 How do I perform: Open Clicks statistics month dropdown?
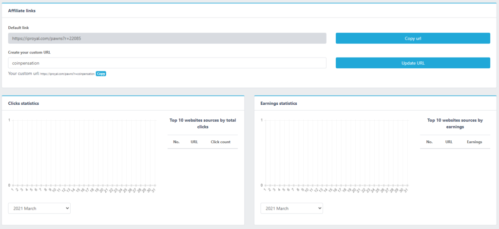pyautogui.click(x=39, y=209)
